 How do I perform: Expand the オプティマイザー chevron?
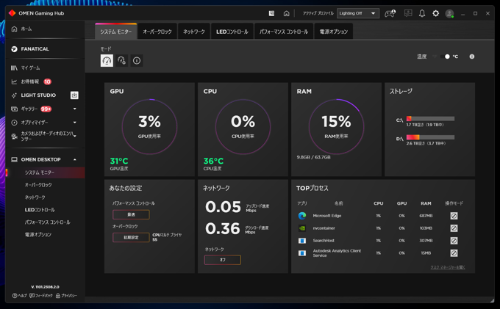(x=74, y=123)
